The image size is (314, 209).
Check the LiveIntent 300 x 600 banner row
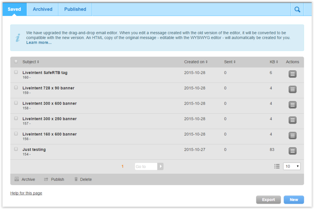click(x=16, y=103)
